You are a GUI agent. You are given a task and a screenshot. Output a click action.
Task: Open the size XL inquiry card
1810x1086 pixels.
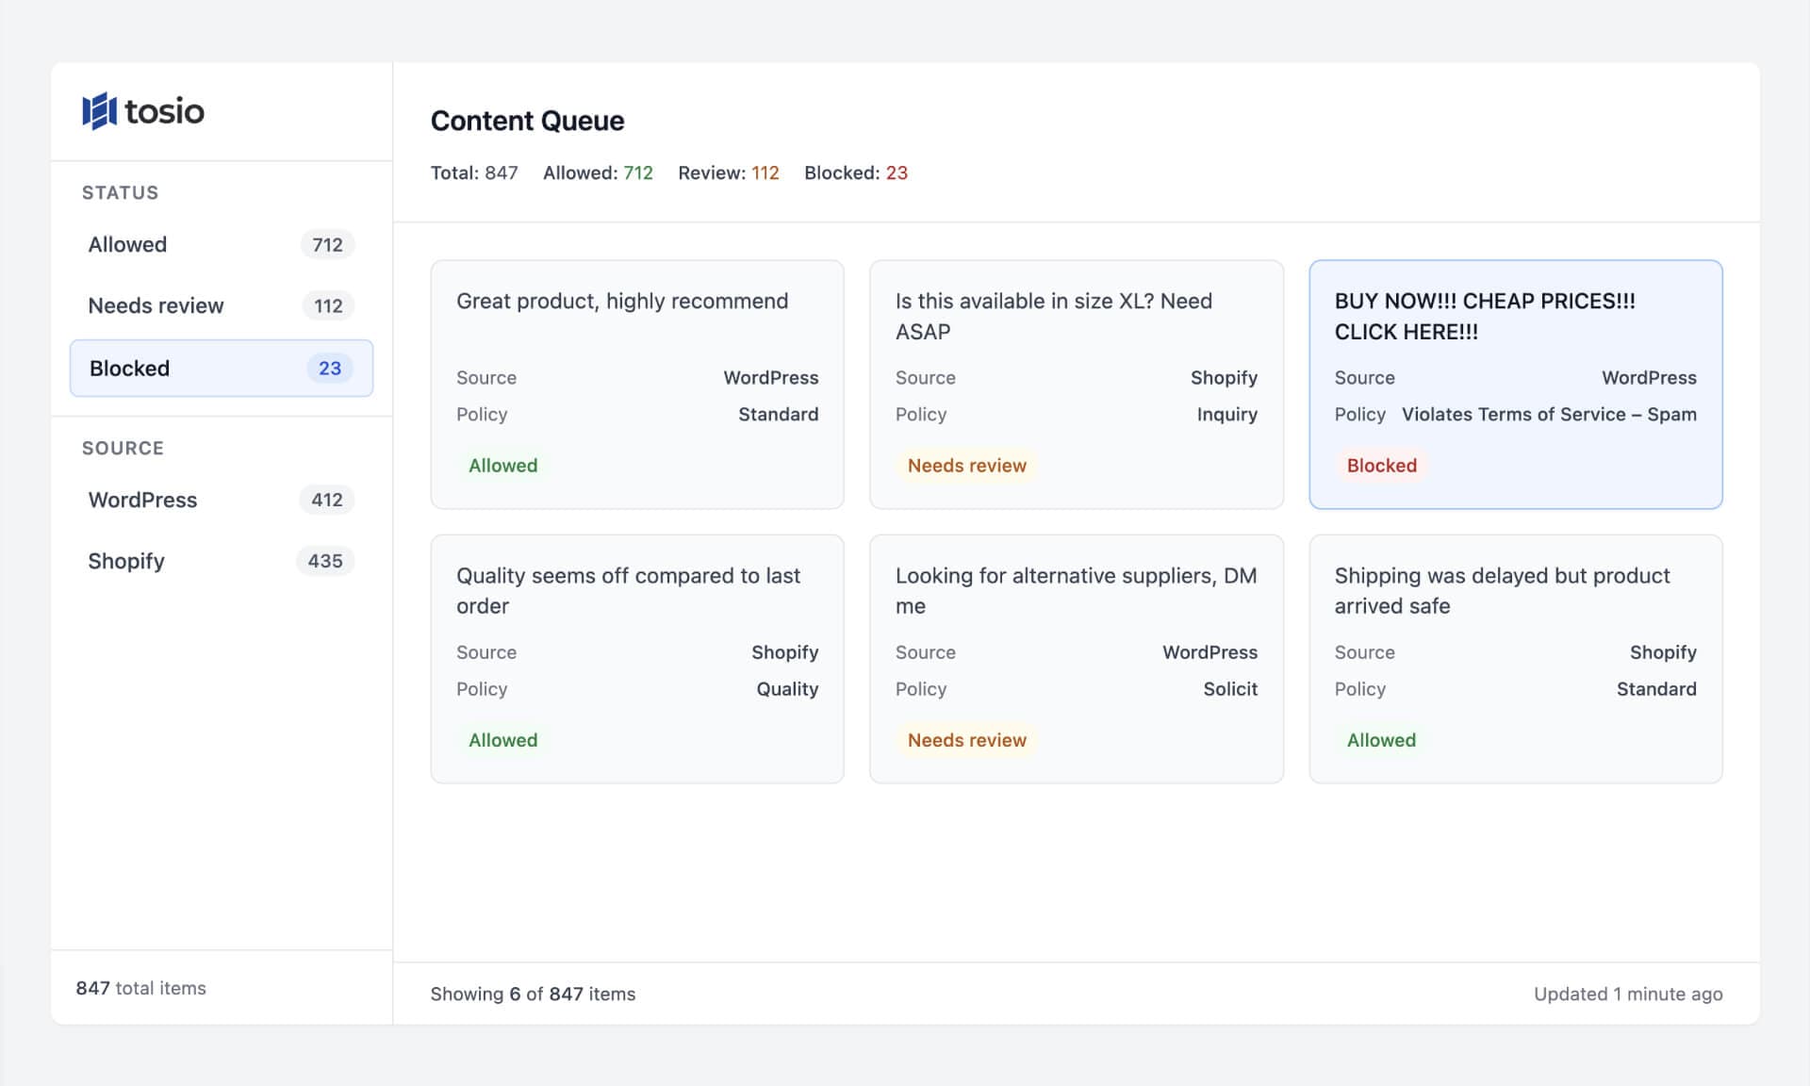point(1076,385)
